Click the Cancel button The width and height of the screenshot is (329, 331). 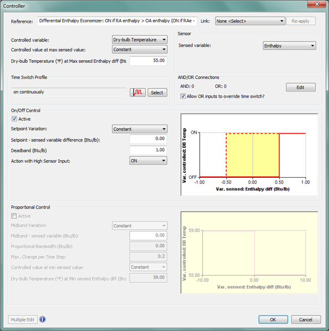[x=306, y=320]
